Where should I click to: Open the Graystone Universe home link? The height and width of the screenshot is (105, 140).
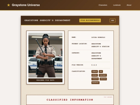26,5
